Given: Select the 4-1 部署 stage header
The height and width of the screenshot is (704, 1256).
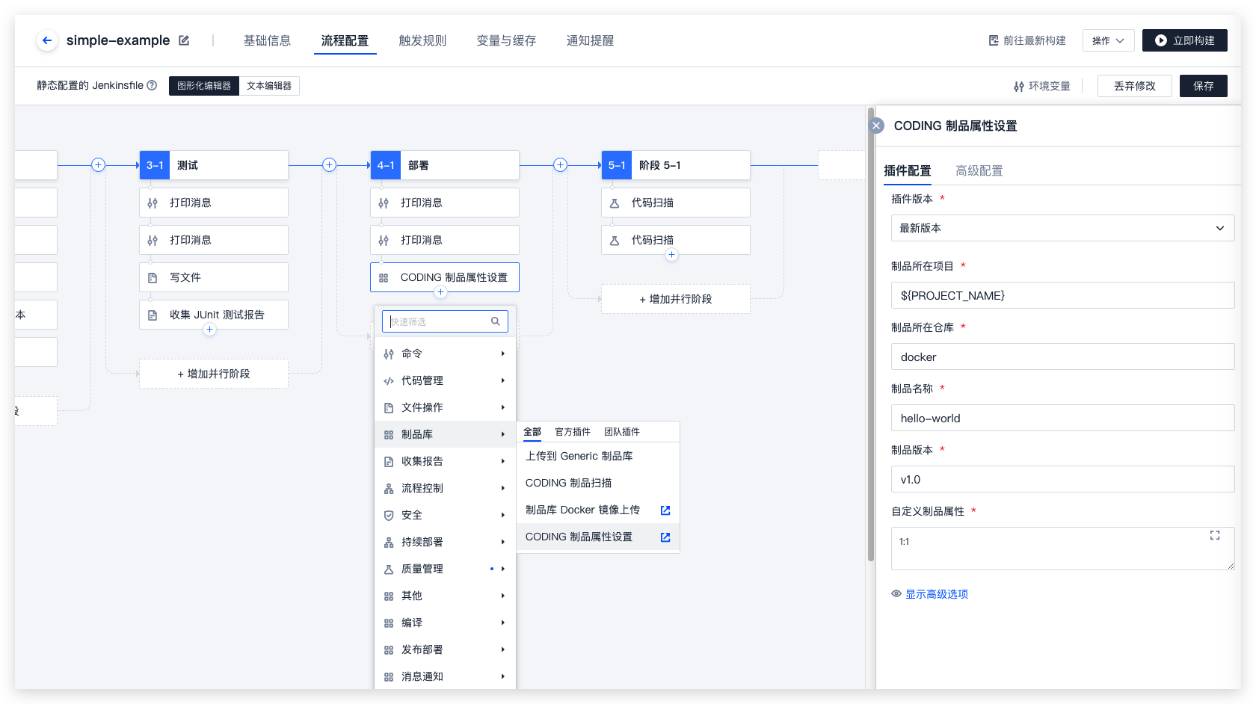Looking at the screenshot, I should 445,165.
